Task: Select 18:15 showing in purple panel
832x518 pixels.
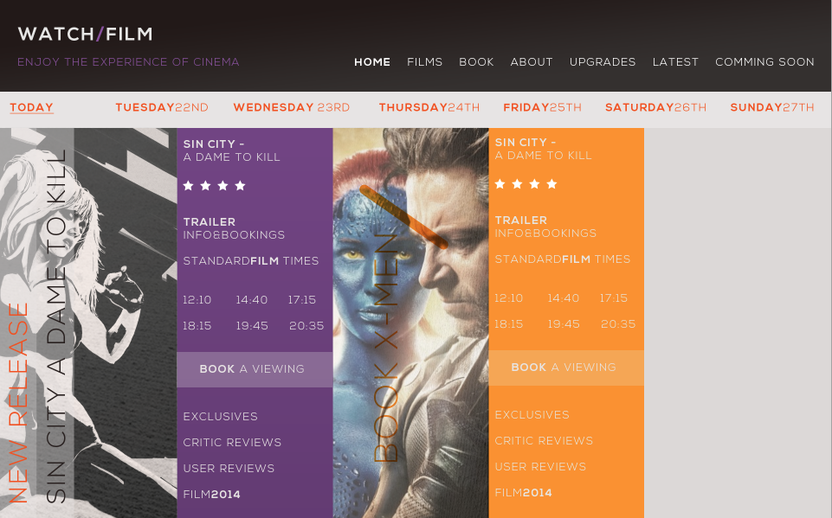Action: click(197, 326)
